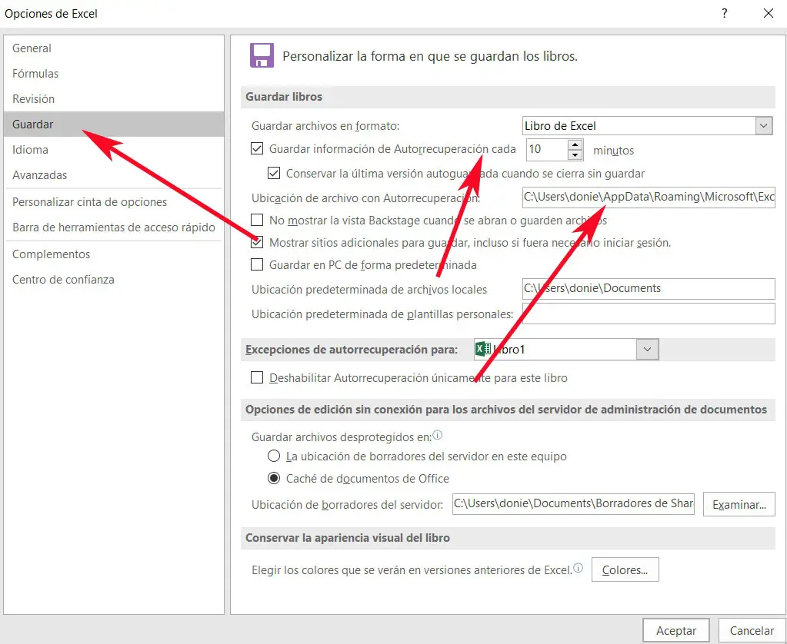
Task: Click the purple floppy disk save icon
Action: click(x=262, y=55)
